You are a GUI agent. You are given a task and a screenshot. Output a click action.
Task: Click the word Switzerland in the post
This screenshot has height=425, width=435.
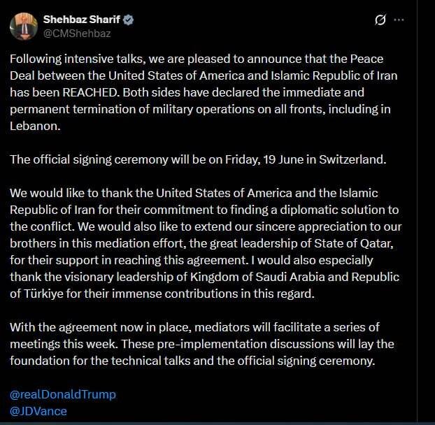[352, 159]
